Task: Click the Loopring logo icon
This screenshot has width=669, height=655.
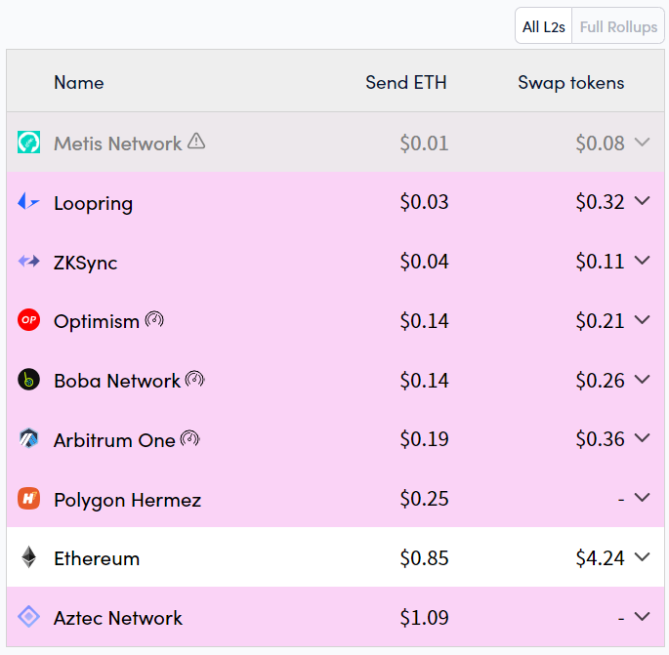Action: (28, 202)
